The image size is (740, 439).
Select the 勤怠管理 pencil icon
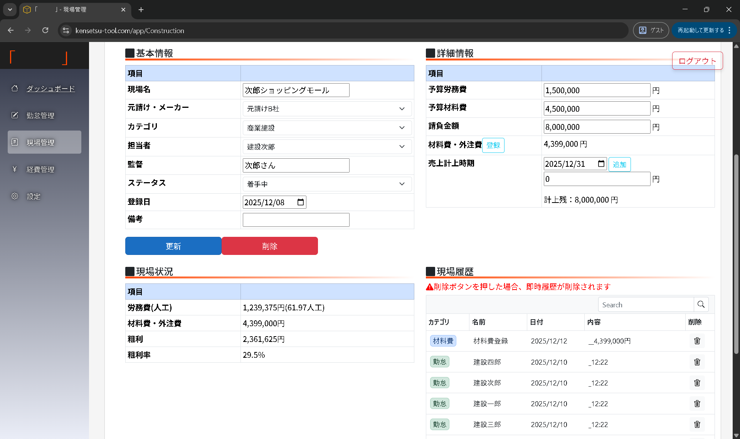click(15, 115)
